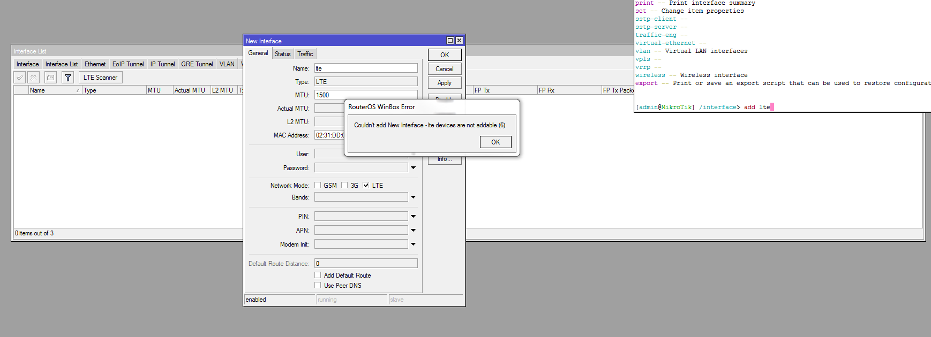Sort by Name column header in Interface List
This screenshot has height=337, width=931.
[x=55, y=90]
